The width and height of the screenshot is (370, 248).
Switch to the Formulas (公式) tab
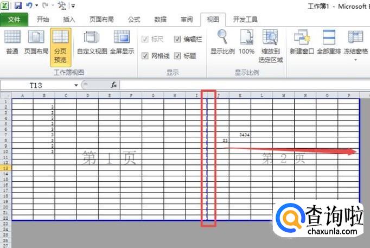[x=134, y=20]
